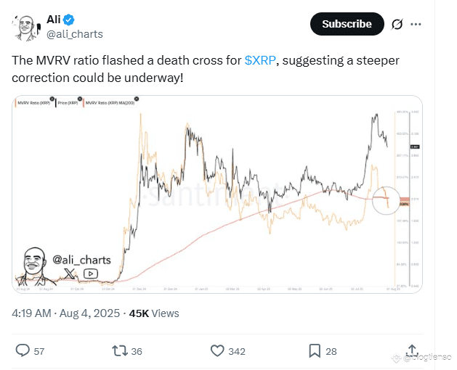Remove the MVRV Ratio MA(200) series tag
The image size is (457, 370).
click(x=137, y=99)
